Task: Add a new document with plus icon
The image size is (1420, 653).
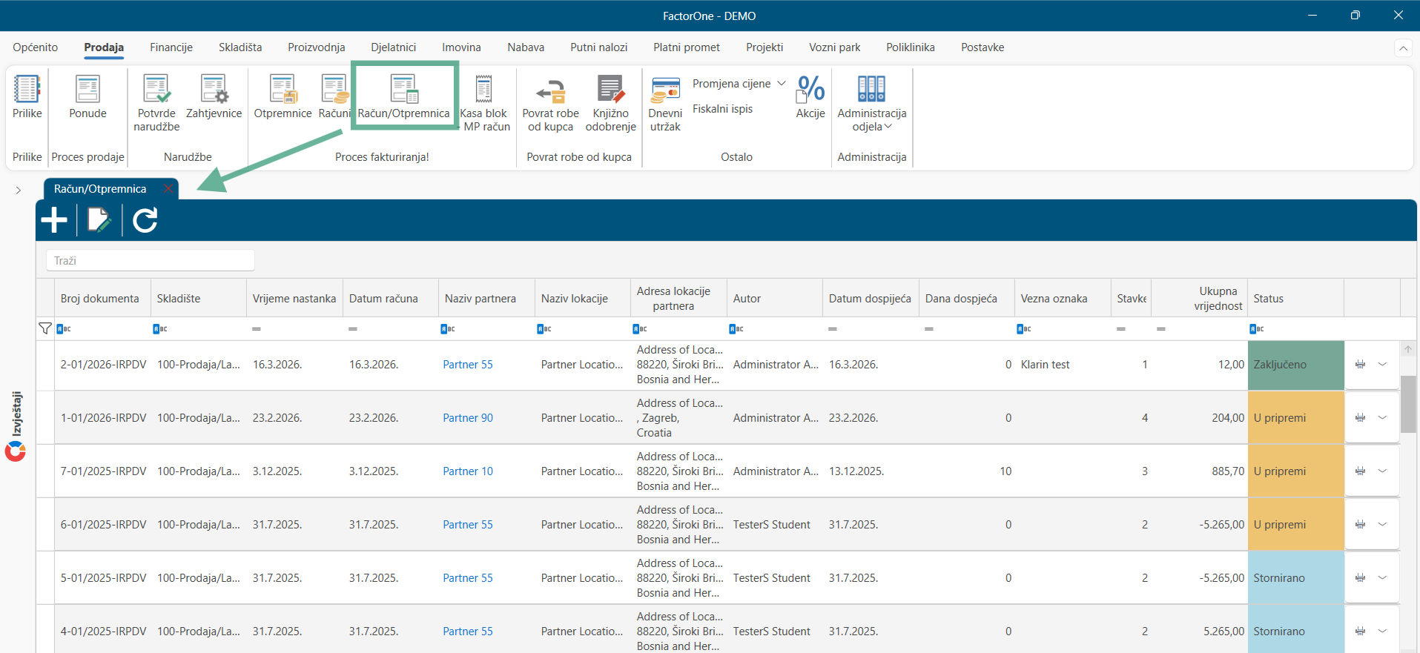Action: pos(54,220)
